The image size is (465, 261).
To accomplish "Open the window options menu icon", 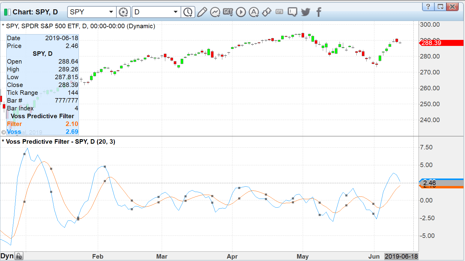I will (440, 7).
